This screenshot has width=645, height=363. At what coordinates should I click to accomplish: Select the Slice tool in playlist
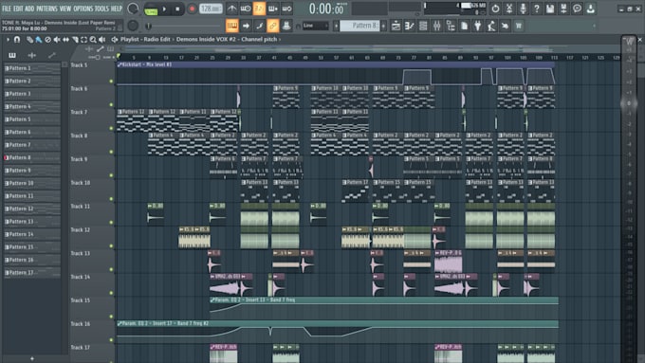coord(75,40)
